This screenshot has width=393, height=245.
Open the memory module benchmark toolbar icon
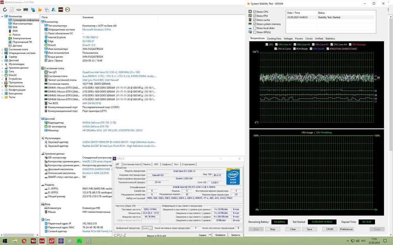pos(26,10)
